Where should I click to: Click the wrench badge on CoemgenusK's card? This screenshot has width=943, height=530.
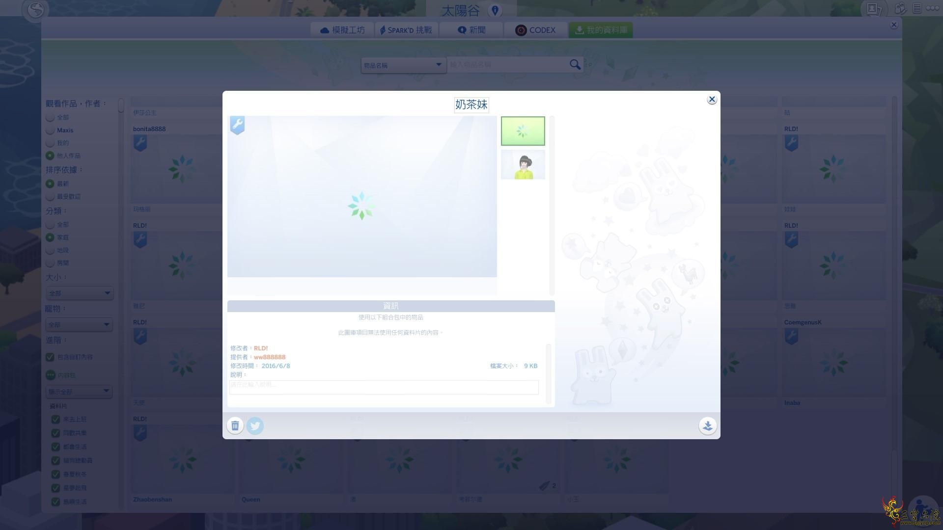791,337
